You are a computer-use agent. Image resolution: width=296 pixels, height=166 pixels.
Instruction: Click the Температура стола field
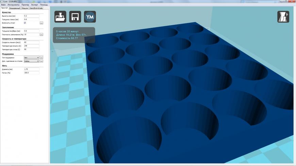coord(32,49)
